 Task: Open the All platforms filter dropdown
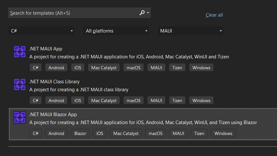point(116,31)
